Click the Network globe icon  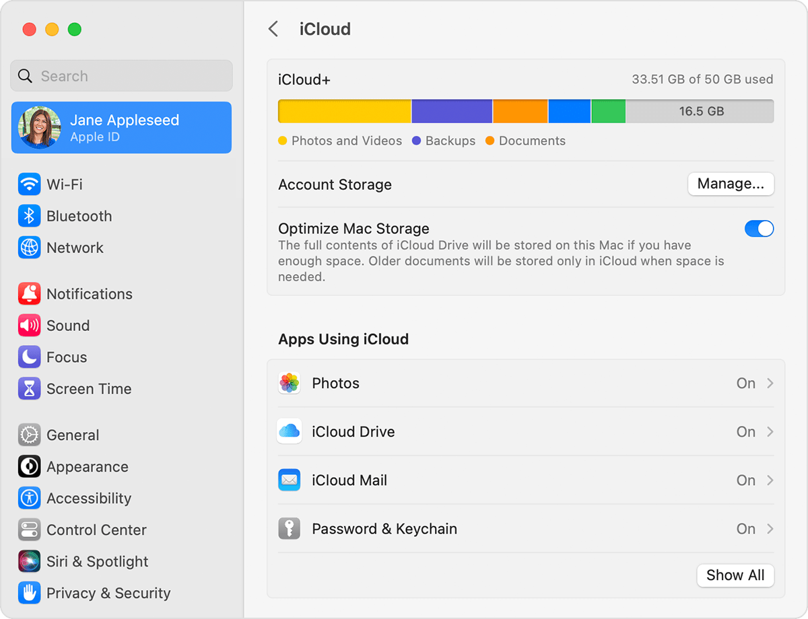[29, 247]
